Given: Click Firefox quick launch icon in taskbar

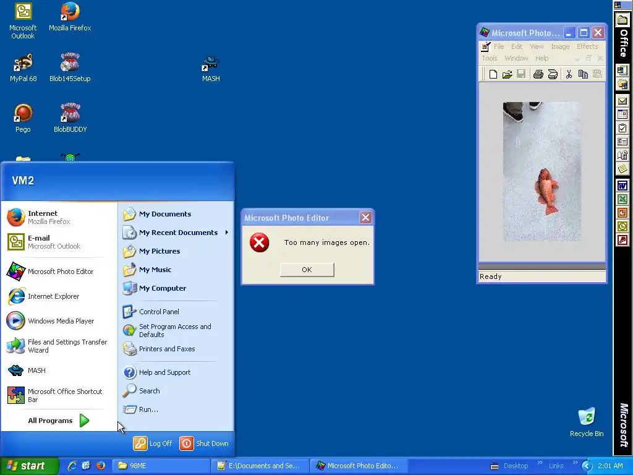Looking at the screenshot, I should (101, 466).
